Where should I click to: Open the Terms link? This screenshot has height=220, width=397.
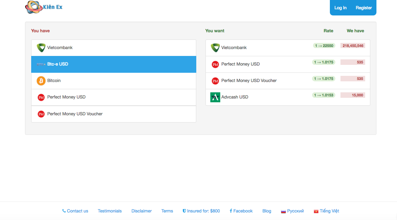[x=167, y=211]
